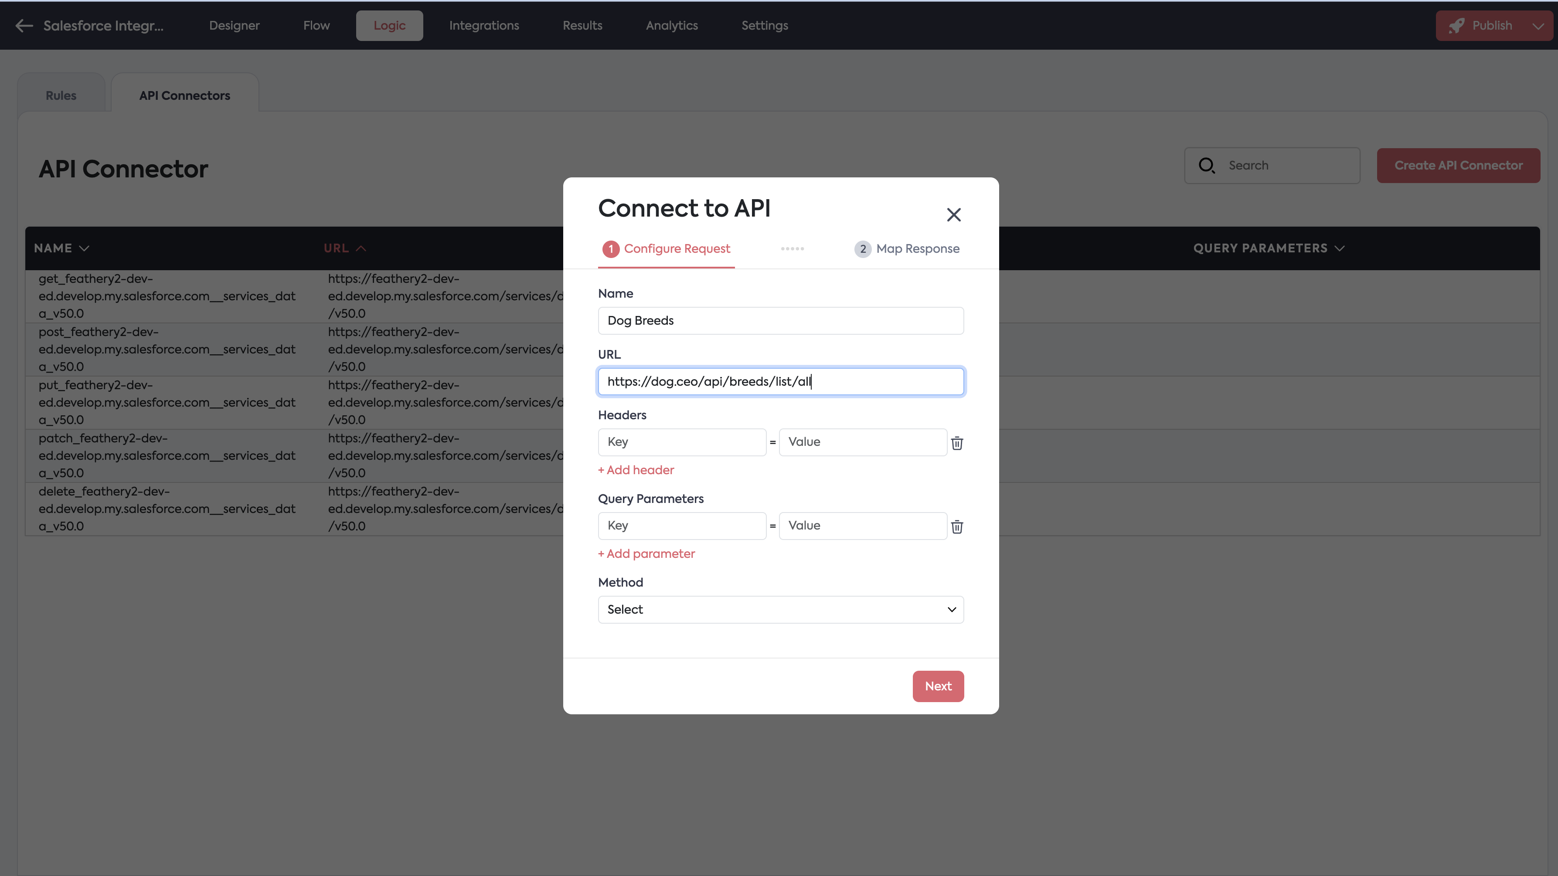Click the step 1 Configure Request circle
This screenshot has height=876, width=1558.
611,249
